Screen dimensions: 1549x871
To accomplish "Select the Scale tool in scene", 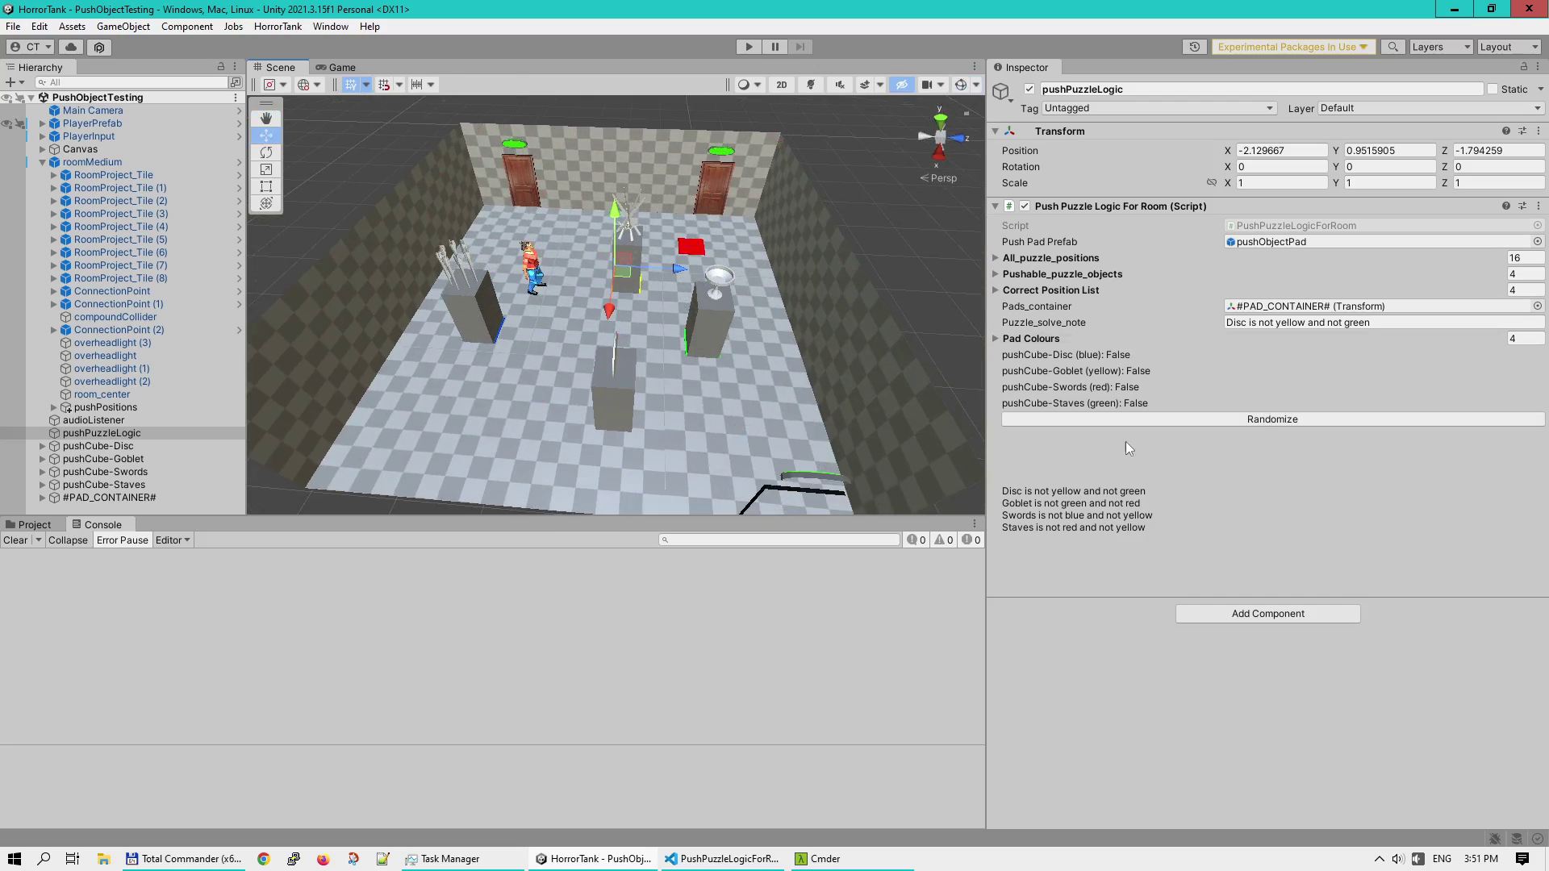I will click(x=266, y=169).
